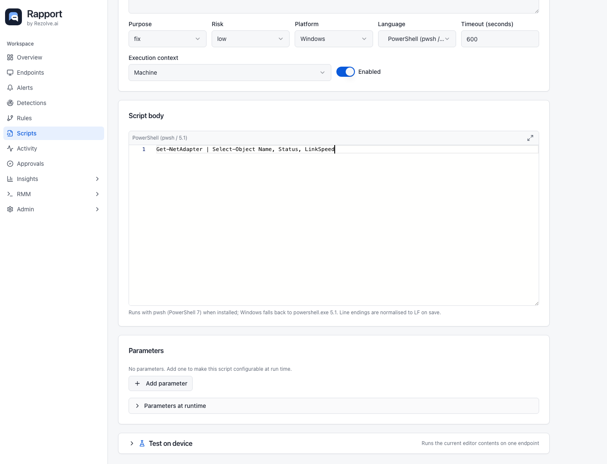
Task: Open the Purpose dropdown showing fix
Action: [167, 39]
